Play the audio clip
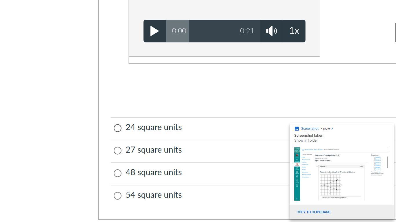The height and width of the screenshot is (222, 396). click(155, 31)
